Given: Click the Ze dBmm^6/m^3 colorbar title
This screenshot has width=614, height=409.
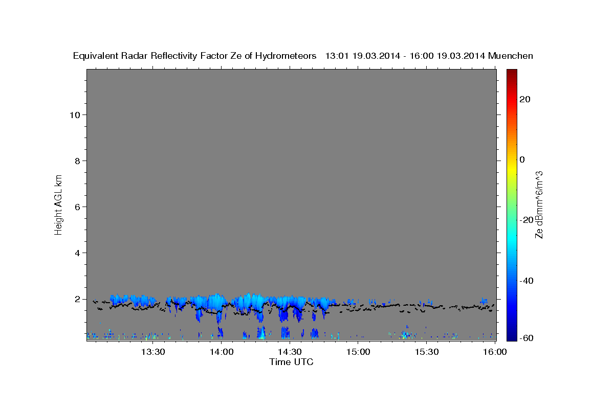Looking at the screenshot, I should click(x=539, y=204).
